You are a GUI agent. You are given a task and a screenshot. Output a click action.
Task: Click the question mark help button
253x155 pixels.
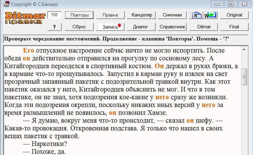(54, 27)
